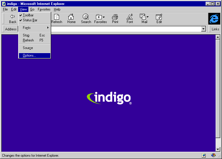Choose Source from the View menu
Viewport: 222px width, 159px height.
(35, 48)
